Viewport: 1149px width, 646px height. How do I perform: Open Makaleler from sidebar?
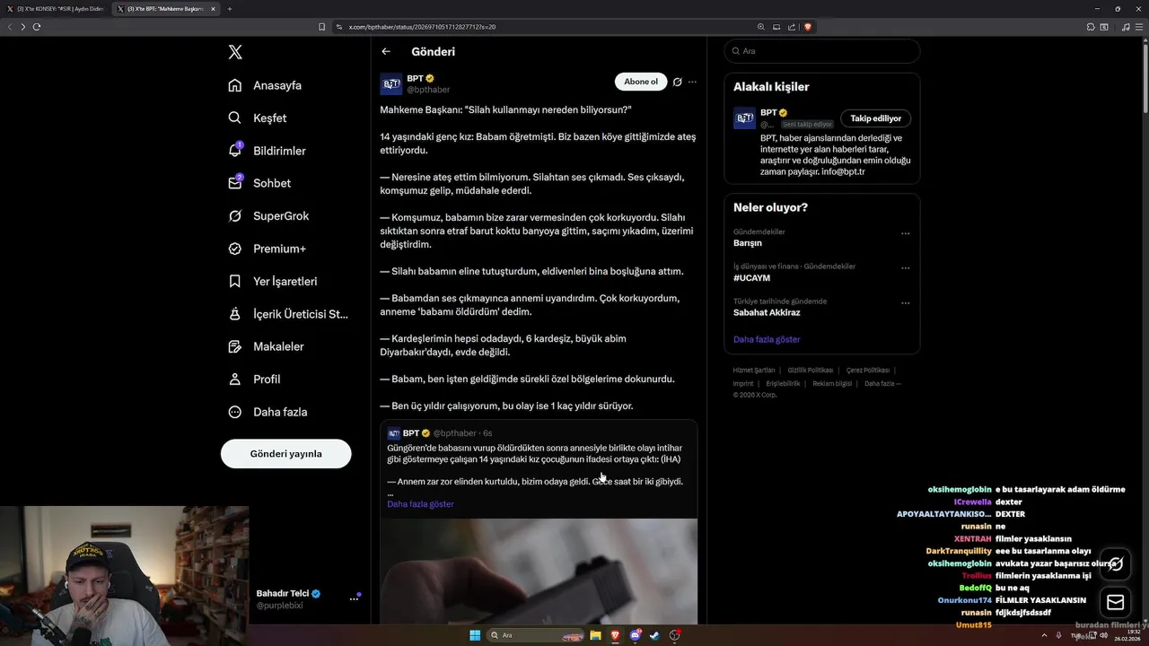(267, 346)
